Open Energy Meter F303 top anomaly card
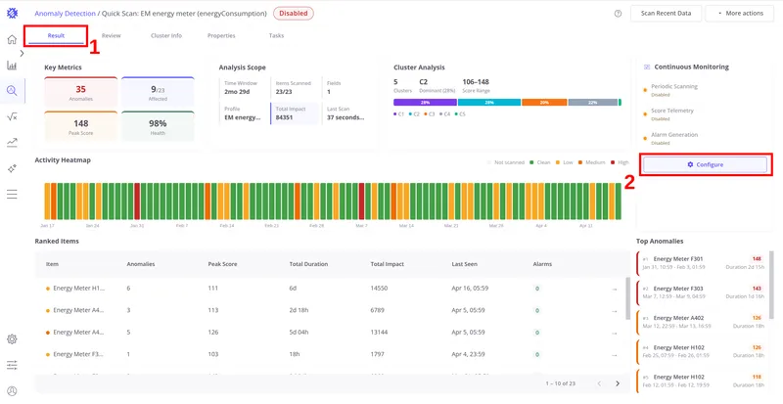The height and width of the screenshot is (404, 783). pos(702,292)
